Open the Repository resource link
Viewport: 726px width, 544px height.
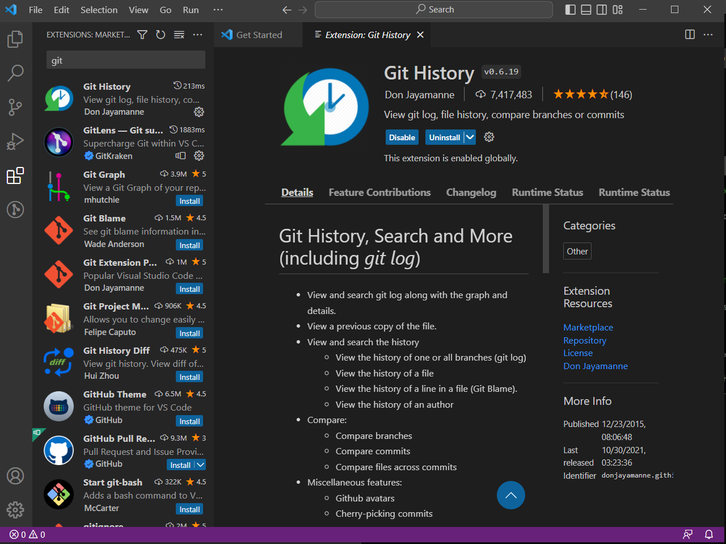click(585, 340)
